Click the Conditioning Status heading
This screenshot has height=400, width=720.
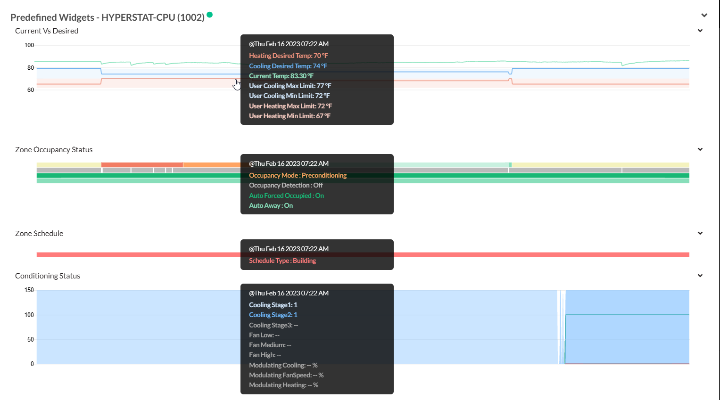48,276
